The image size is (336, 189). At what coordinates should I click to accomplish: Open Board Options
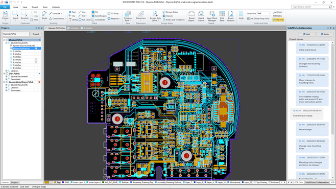231,16
